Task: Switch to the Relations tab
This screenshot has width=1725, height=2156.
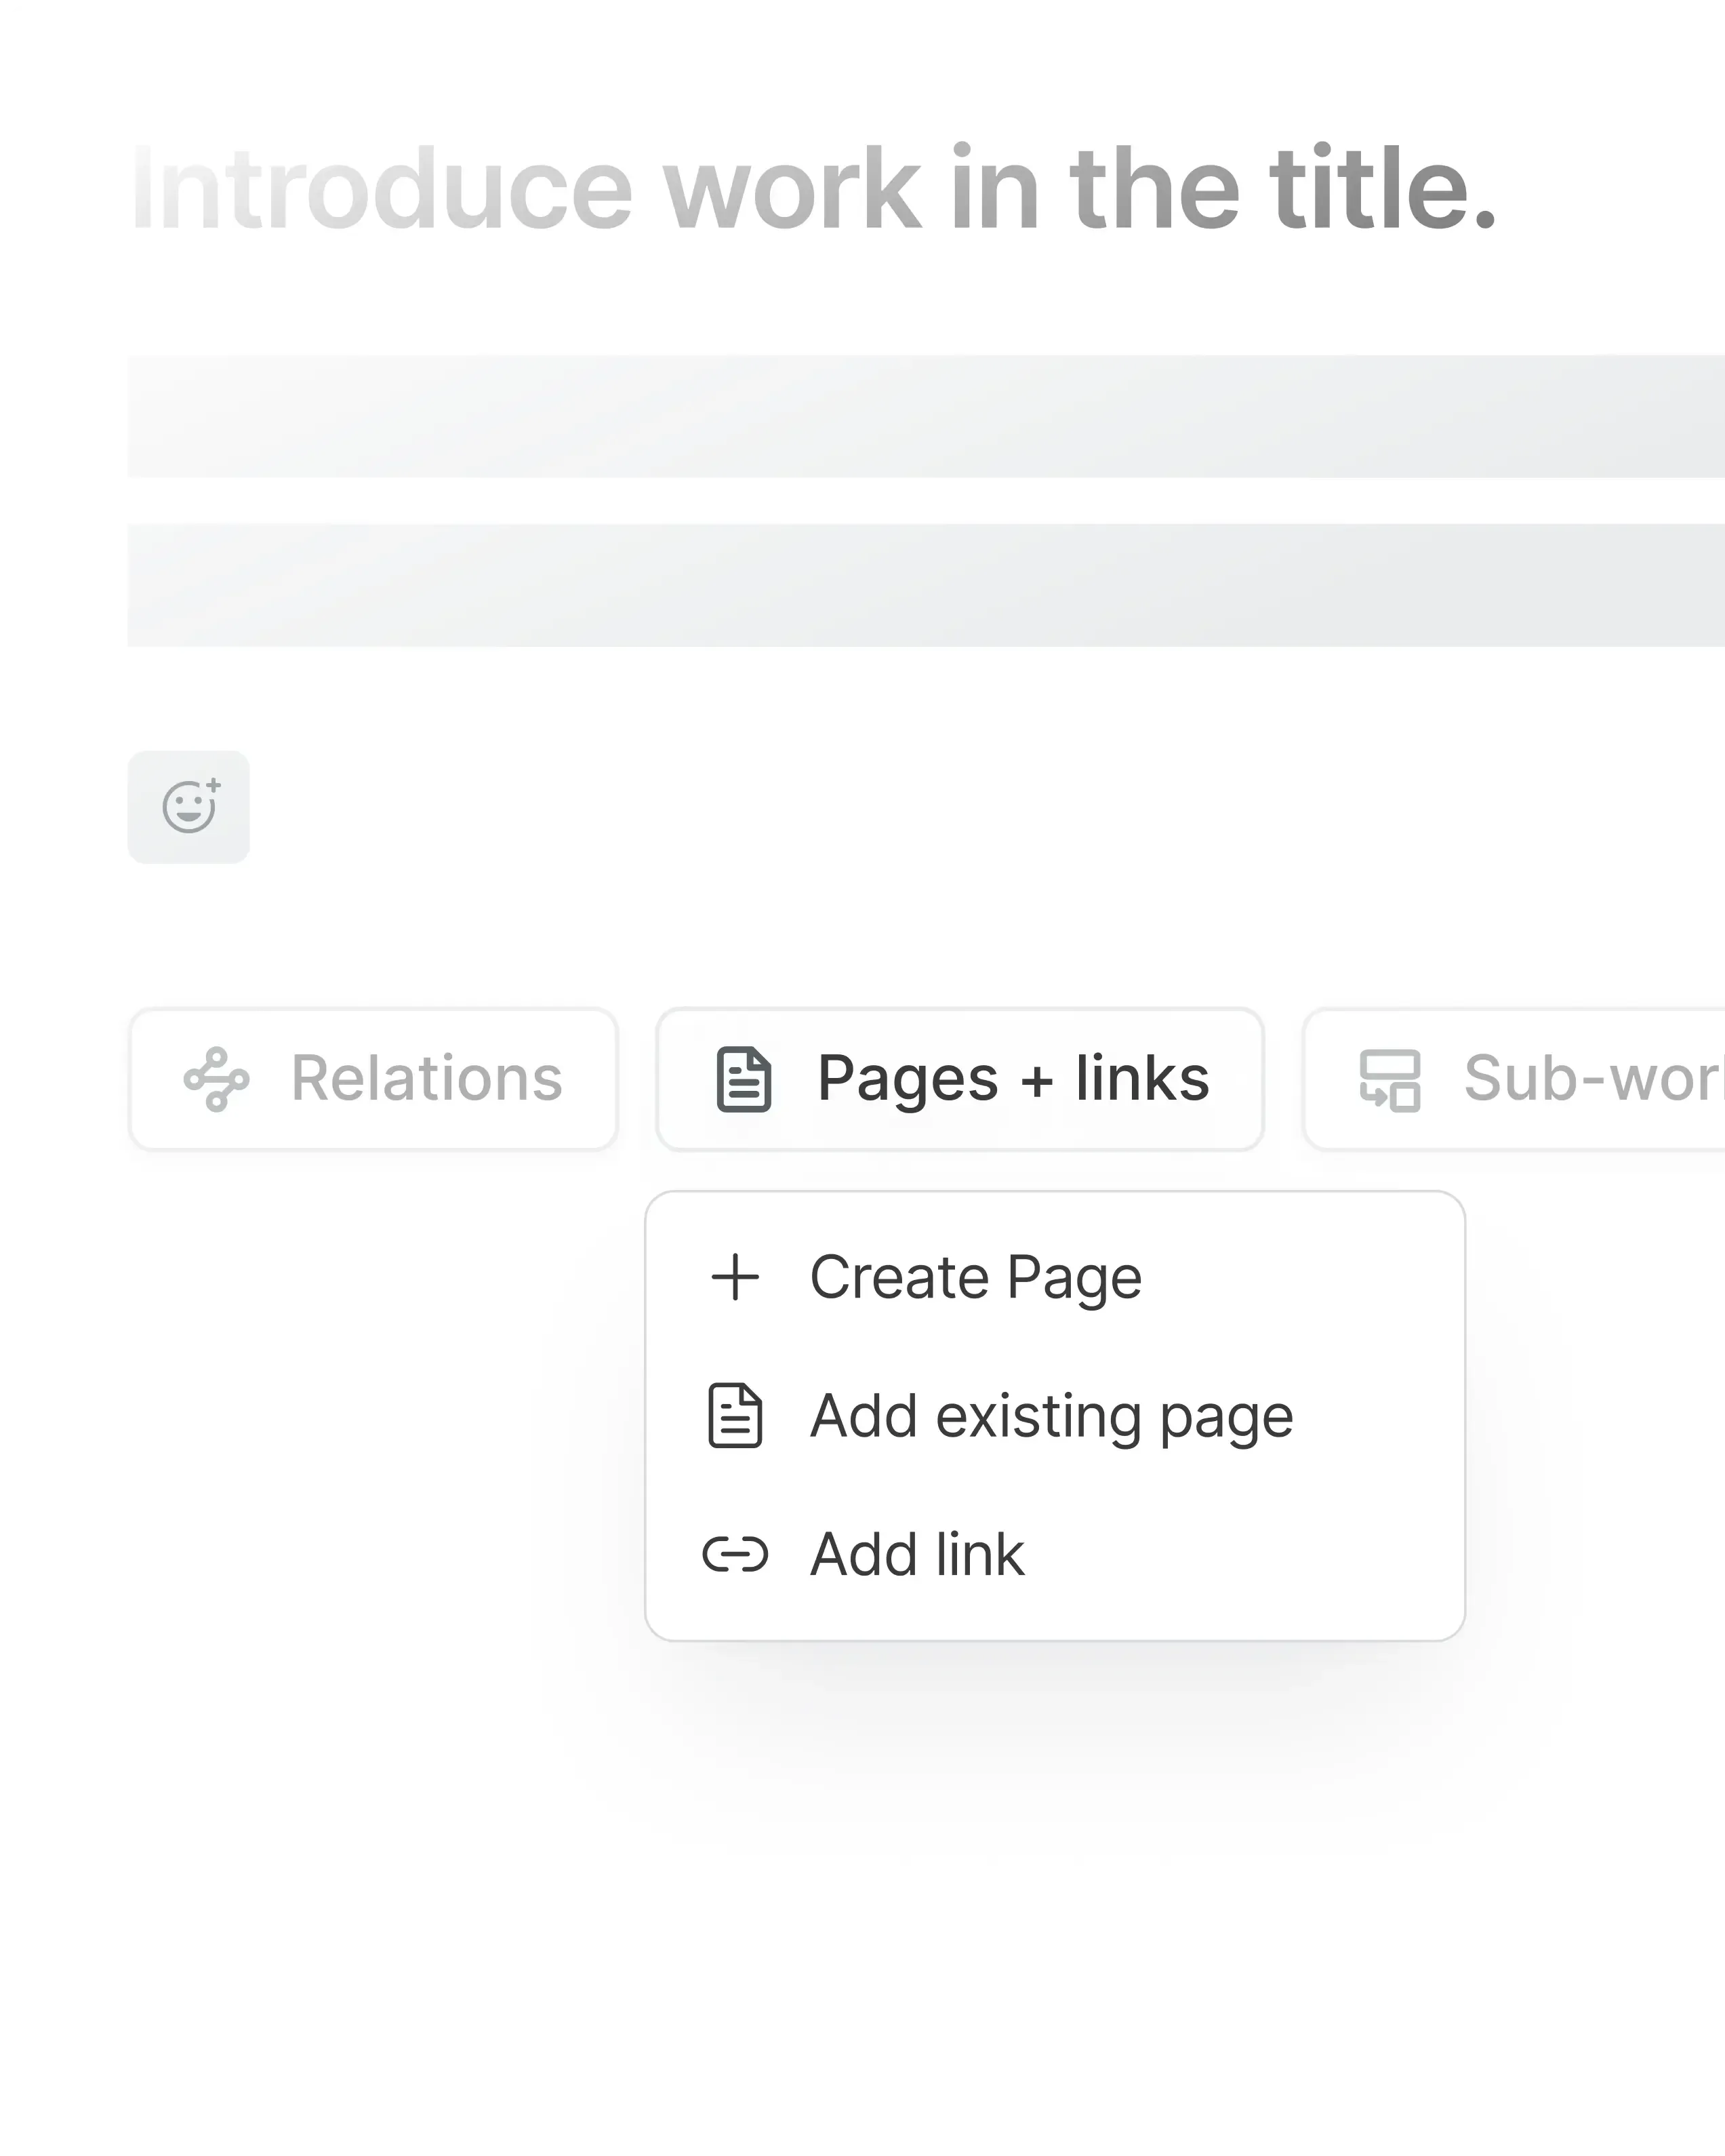Action: (x=373, y=1079)
